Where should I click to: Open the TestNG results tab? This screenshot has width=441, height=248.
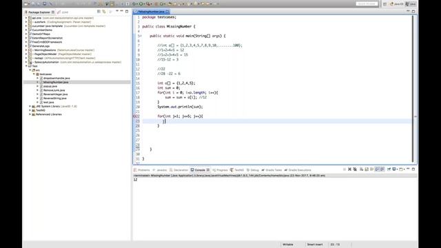(x=237, y=170)
